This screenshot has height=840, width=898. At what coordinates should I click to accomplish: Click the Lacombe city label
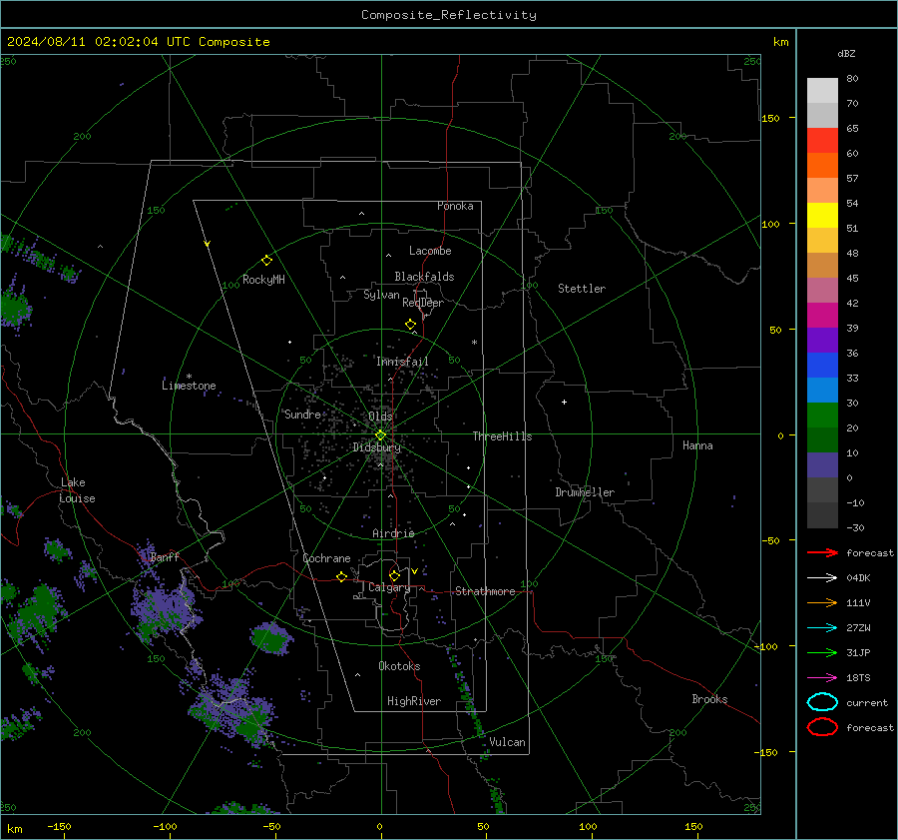(430, 251)
